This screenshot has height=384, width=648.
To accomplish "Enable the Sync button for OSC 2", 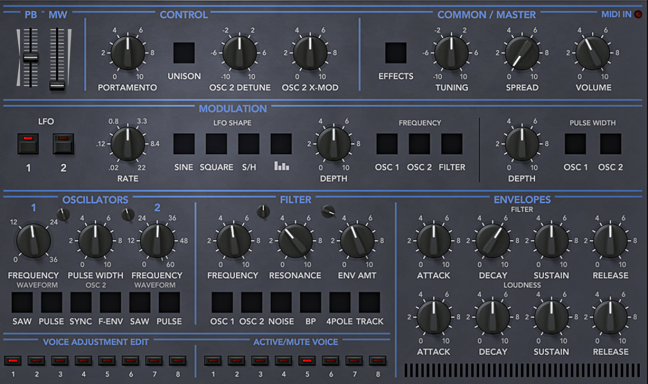I will click(x=81, y=303).
